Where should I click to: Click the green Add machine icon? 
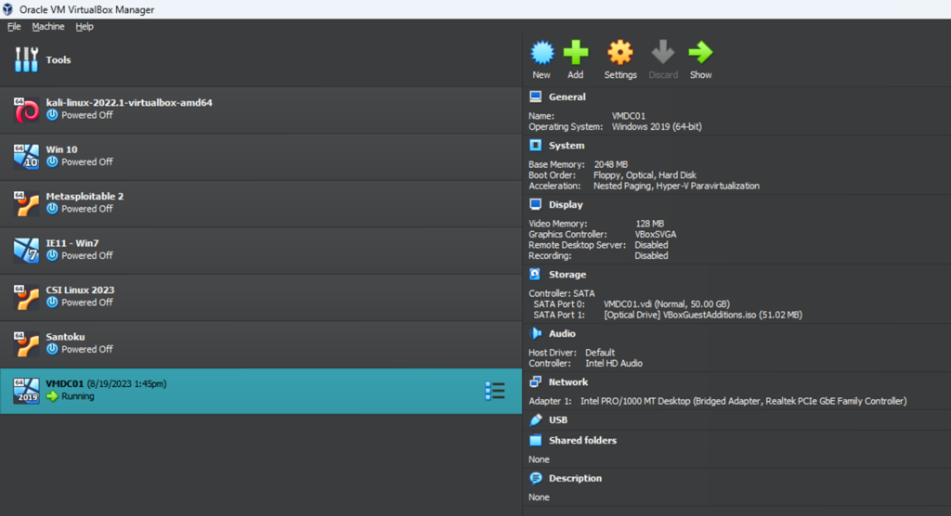[576, 53]
